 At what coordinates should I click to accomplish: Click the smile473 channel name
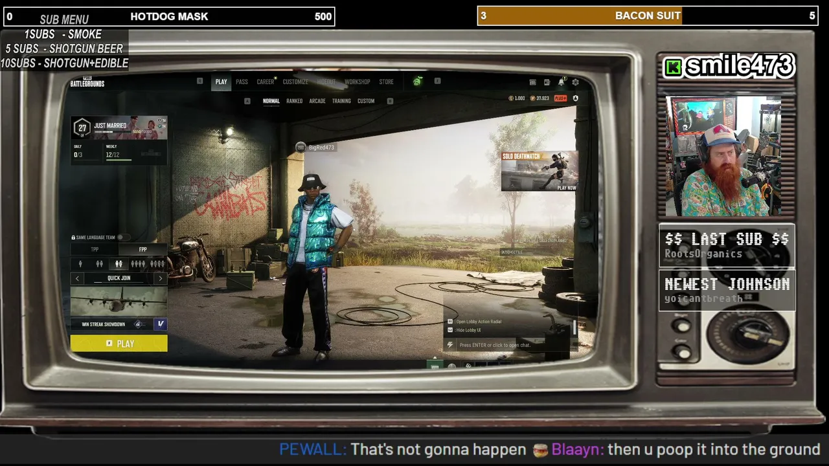[x=739, y=66]
